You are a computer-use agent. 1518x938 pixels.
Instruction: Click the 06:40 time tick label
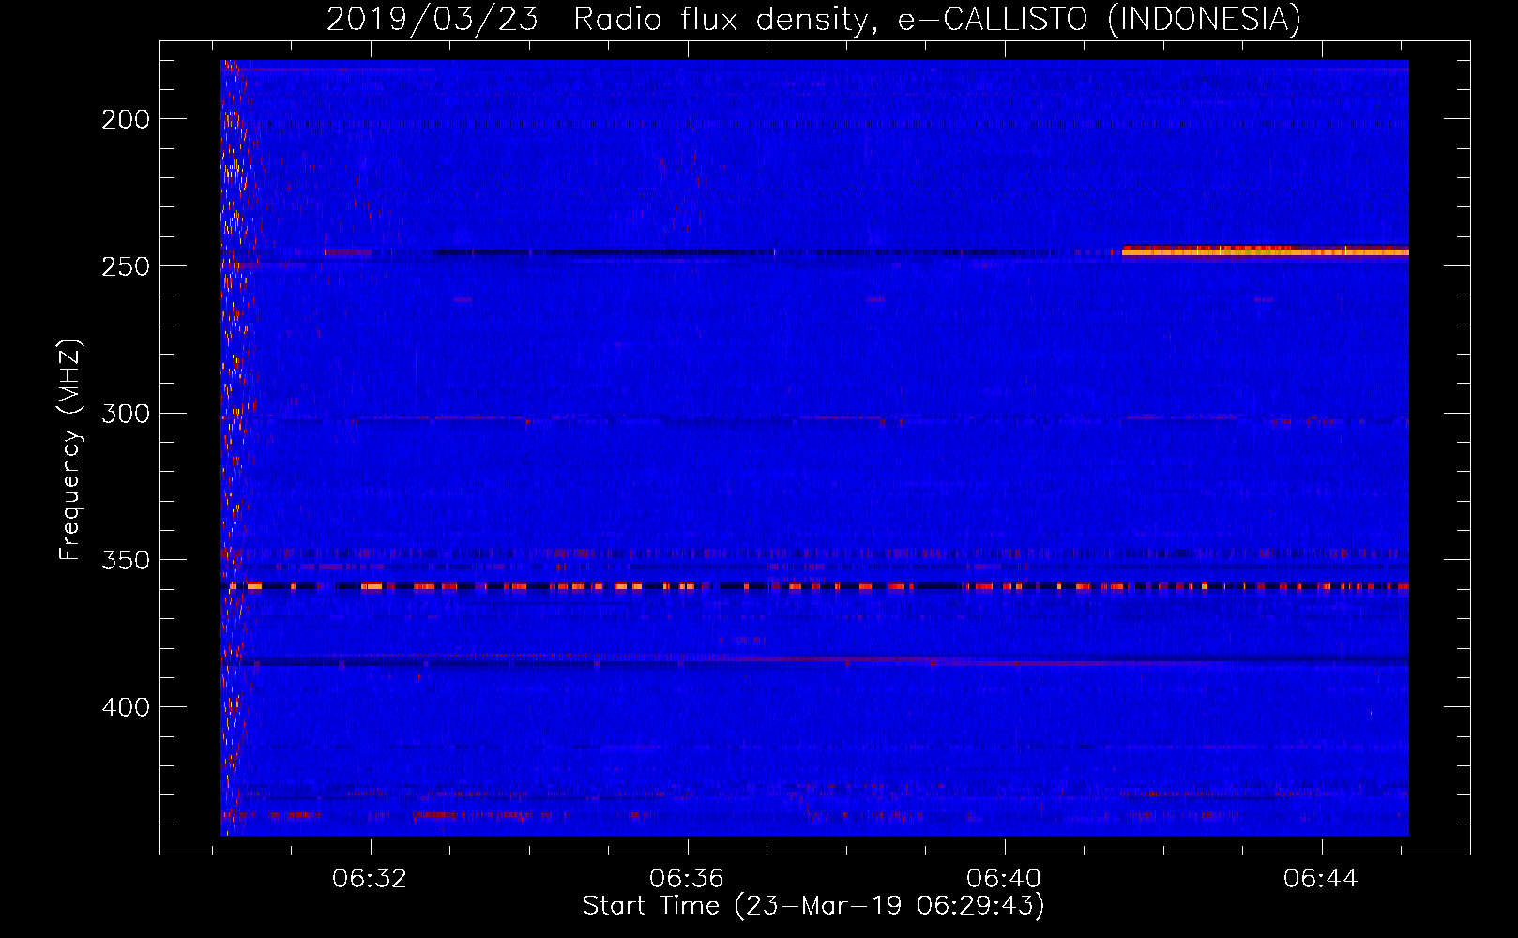tap(1004, 879)
